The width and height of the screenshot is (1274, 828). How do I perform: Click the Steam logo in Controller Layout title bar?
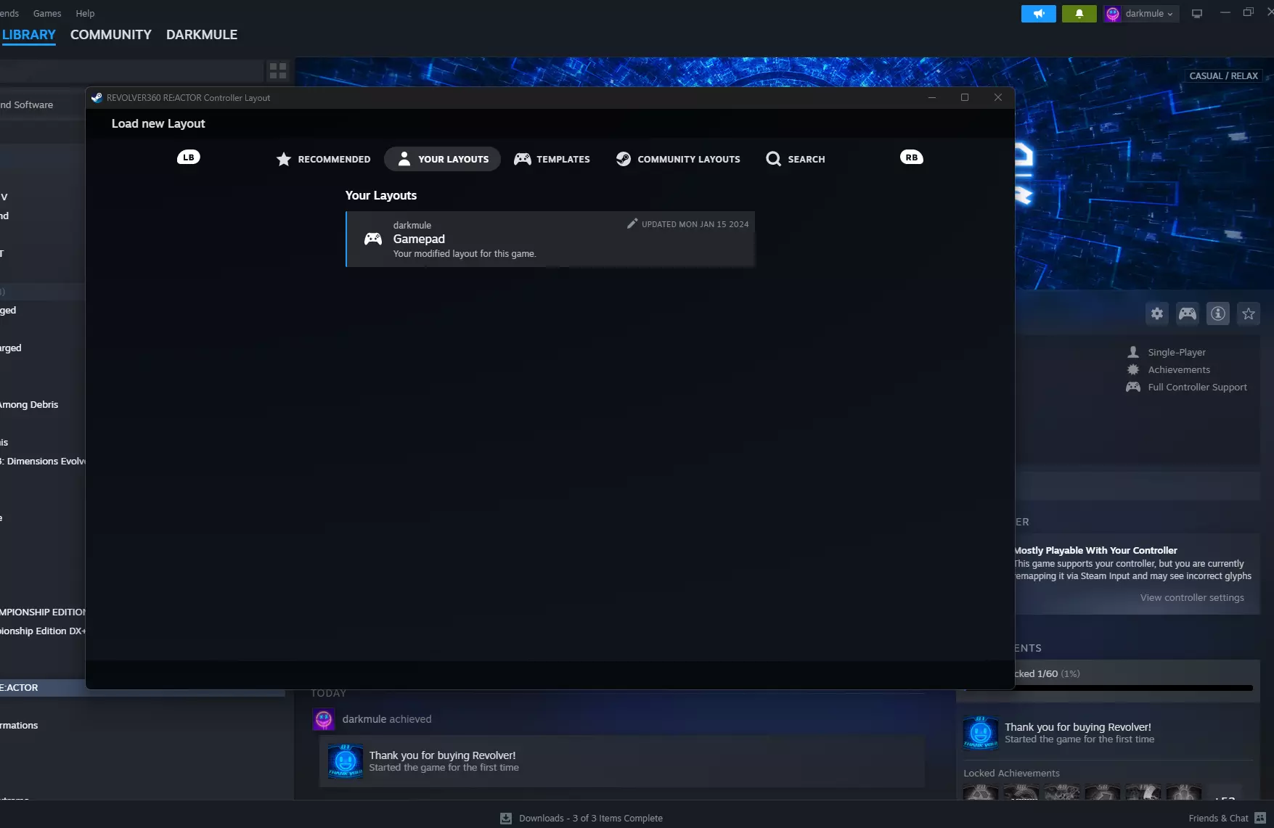[97, 98]
